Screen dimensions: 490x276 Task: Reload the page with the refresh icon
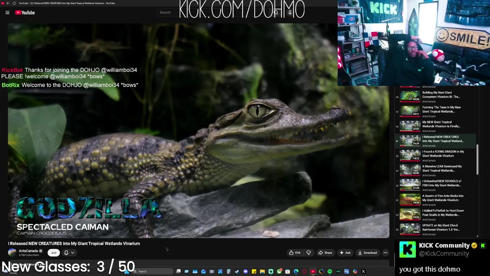[x=14, y=3]
